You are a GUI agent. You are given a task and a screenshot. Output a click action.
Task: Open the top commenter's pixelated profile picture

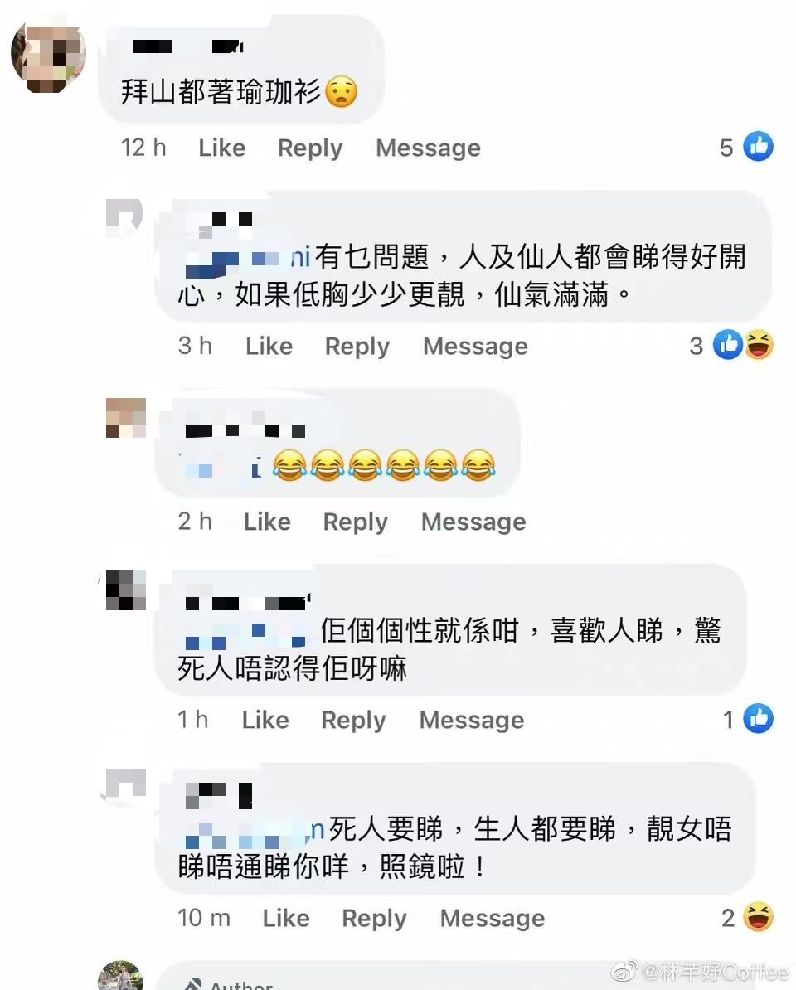tap(49, 57)
